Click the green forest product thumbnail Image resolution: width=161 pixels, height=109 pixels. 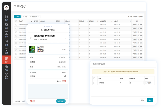click(x=32, y=49)
